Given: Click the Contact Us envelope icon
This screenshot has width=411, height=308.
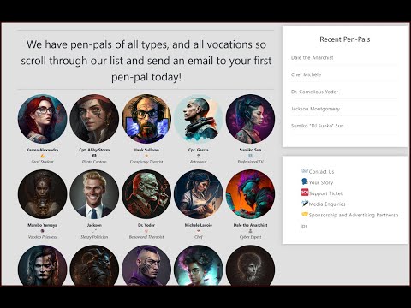Looking at the screenshot, I should (305, 171).
